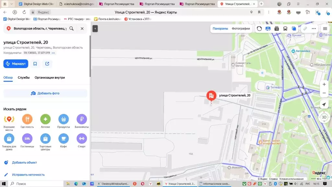The height and width of the screenshot is (187, 332).
Task: Open the map layers selector icon
Action: tap(294, 29)
